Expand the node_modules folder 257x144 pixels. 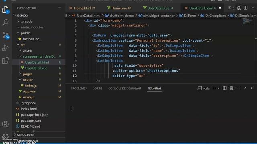(x=39, y=27)
